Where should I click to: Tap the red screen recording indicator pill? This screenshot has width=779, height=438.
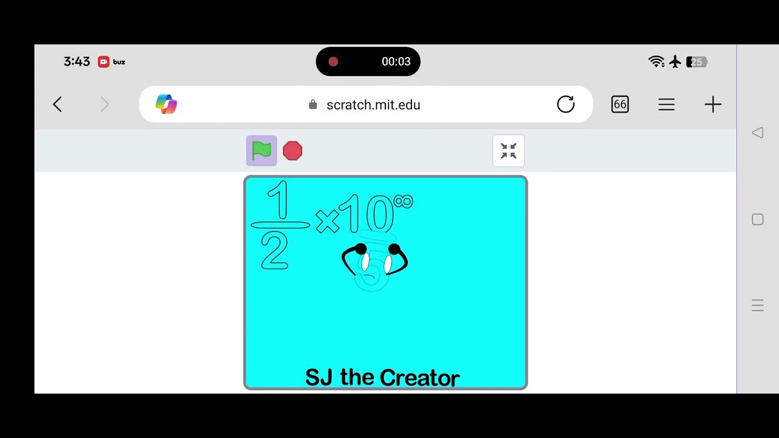click(368, 61)
